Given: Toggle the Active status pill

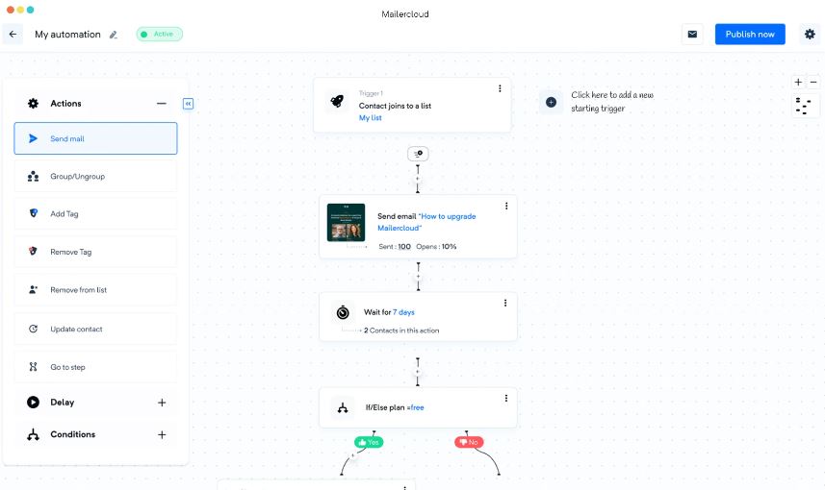Looking at the screenshot, I should click(160, 35).
